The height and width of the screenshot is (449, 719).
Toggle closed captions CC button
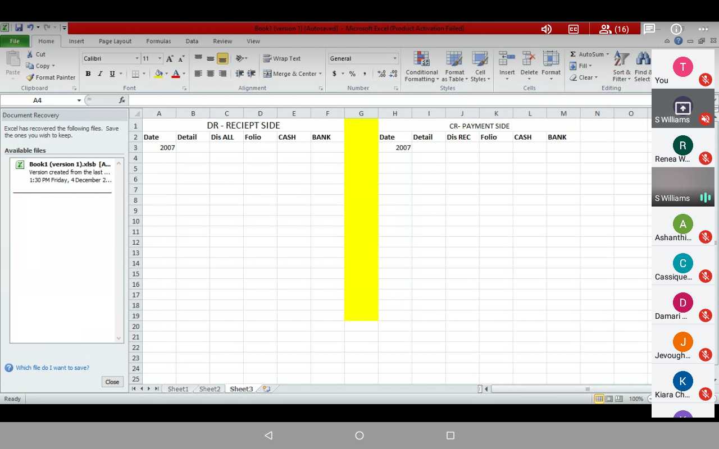click(573, 29)
